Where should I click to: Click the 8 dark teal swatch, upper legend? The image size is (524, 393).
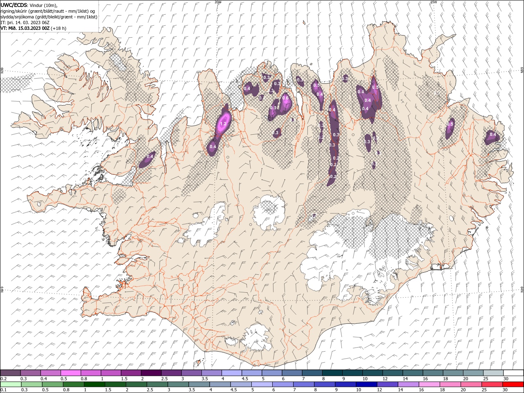(x=332, y=373)
